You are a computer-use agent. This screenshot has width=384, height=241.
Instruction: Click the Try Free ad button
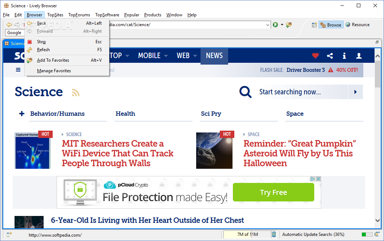(x=273, y=192)
